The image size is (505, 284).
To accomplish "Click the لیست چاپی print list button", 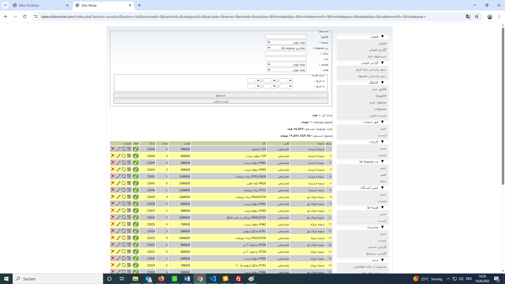I will [x=221, y=101].
